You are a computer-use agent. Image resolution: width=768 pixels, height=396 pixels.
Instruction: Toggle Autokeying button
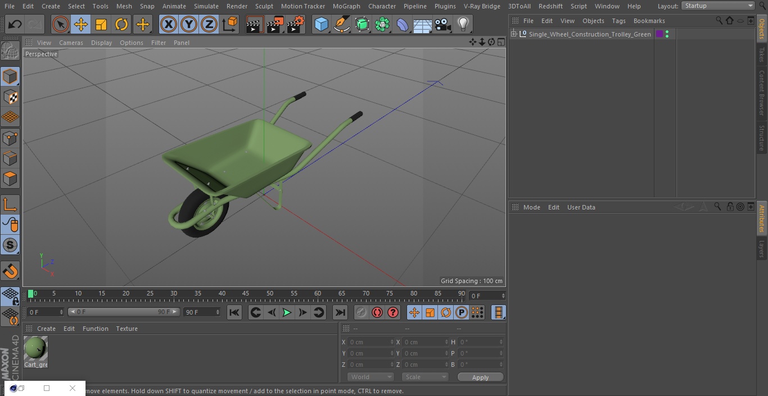click(377, 312)
